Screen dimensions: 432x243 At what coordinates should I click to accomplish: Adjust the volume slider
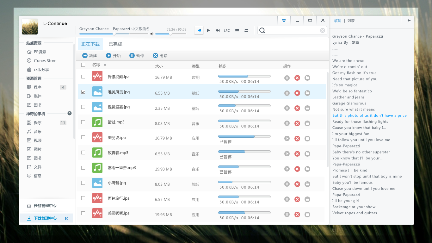pos(170,34)
